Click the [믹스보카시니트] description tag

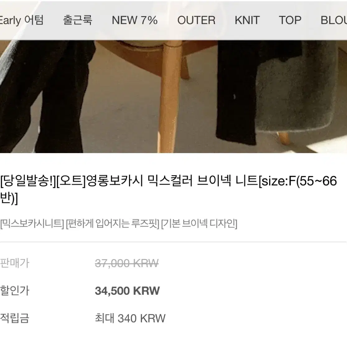[x=32, y=223]
